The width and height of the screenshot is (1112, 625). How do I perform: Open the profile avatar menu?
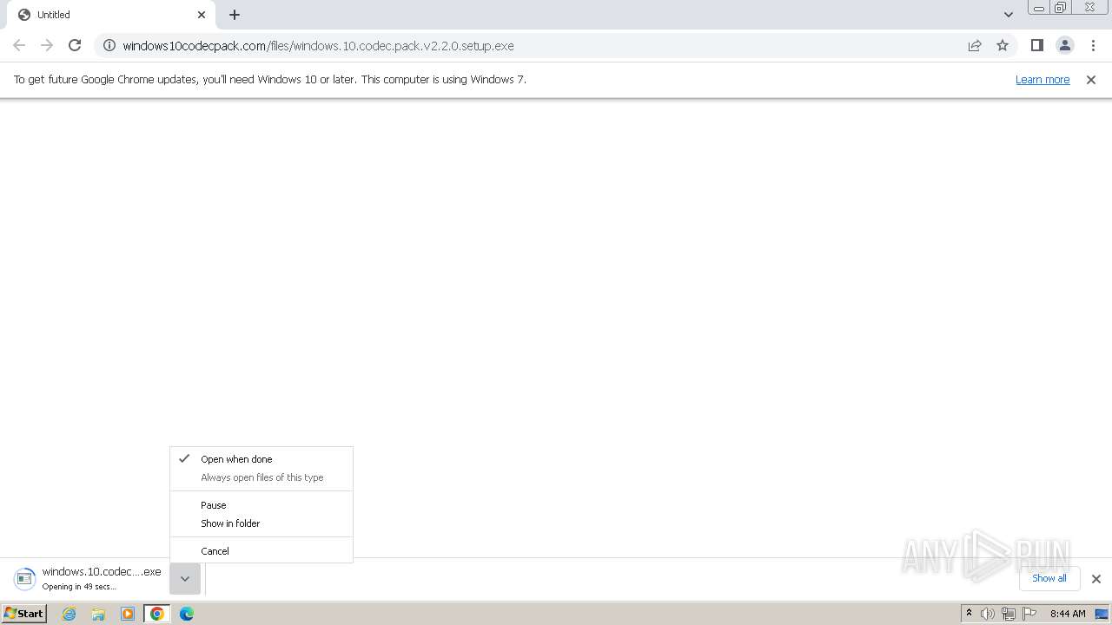pos(1064,45)
